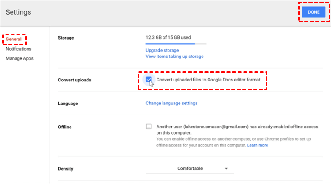
Task: Click the Density row label
Action: pyautogui.click(x=66, y=169)
